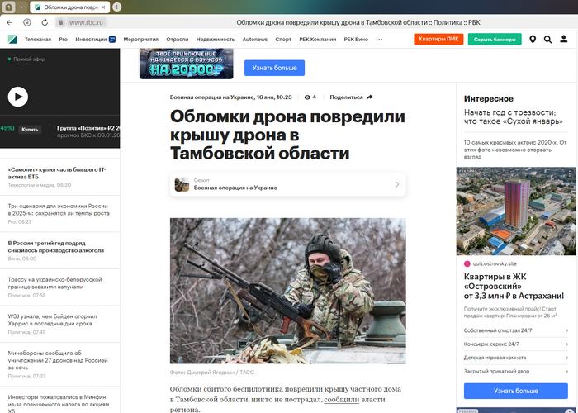Click the Скрыть баннеры button
The image size is (578, 413).
(495, 39)
